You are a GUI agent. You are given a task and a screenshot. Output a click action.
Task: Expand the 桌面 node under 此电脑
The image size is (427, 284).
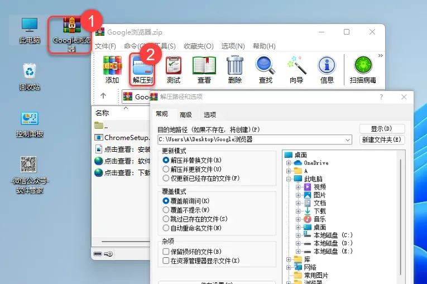(x=298, y=227)
